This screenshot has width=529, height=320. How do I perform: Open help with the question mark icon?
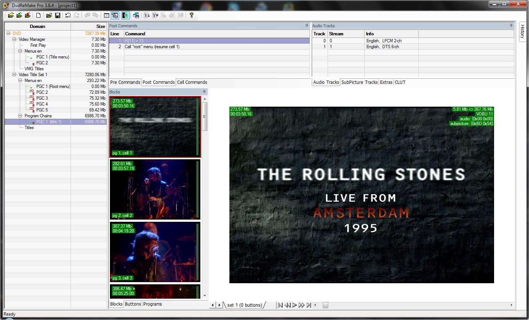pyautogui.click(x=191, y=15)
